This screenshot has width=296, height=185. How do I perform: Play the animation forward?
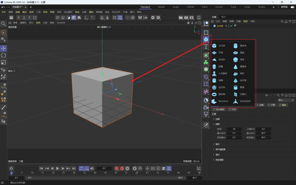pos(57,168)
